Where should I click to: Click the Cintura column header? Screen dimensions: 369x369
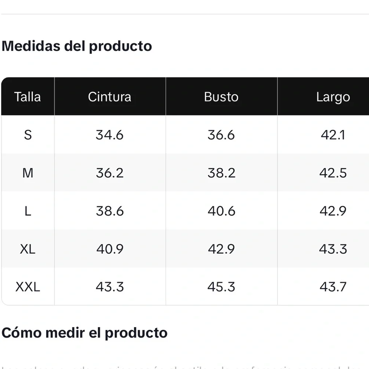110,97
